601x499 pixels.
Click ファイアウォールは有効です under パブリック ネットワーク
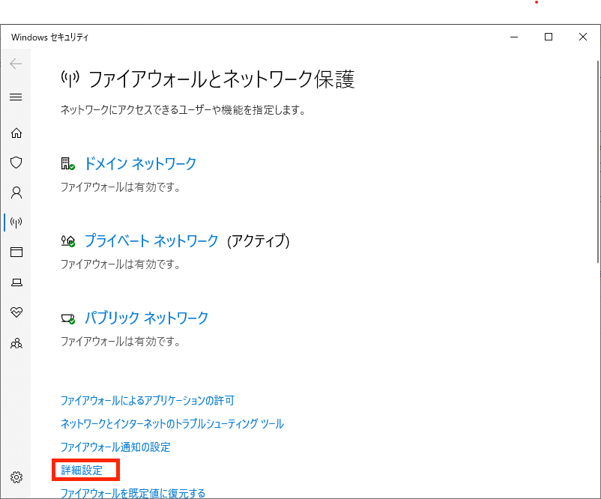[x=121, y=341]
